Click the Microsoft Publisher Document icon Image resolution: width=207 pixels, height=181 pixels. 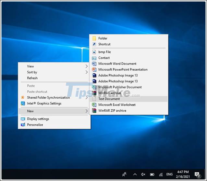[94, 87]
